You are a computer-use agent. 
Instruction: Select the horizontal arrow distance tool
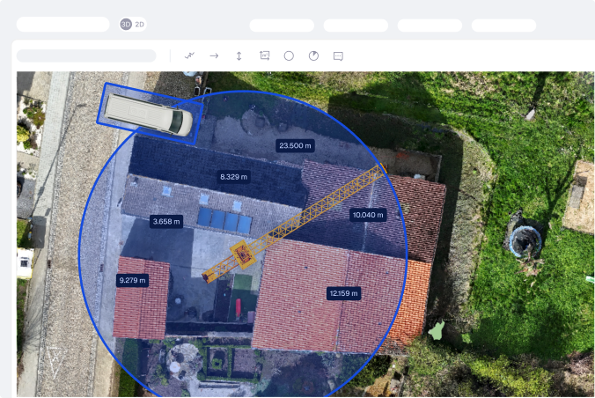pyautogui.click(x=214, y=55)
